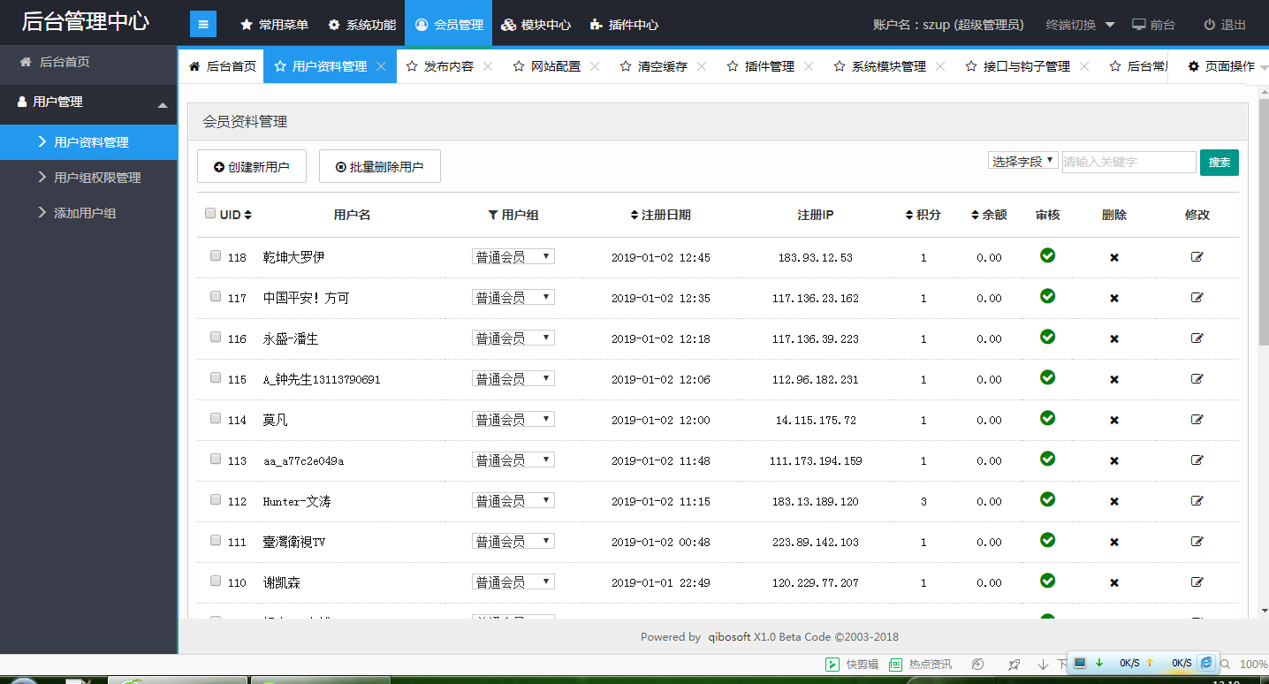Click edit icon for user 乾坤大罗伊
The width and height of the screenshot is (1269, 684).
point(1197,257)
